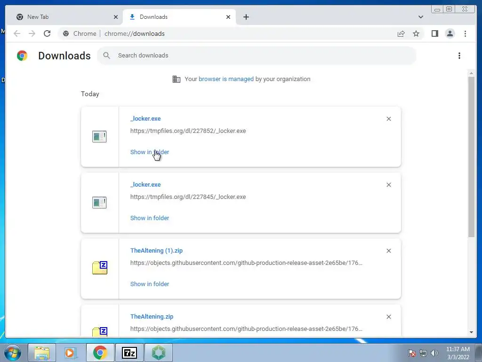The width and height of the screenshot is (482, 362).
Task: Close the Downloads tab
Action: (x=228, y=17)
